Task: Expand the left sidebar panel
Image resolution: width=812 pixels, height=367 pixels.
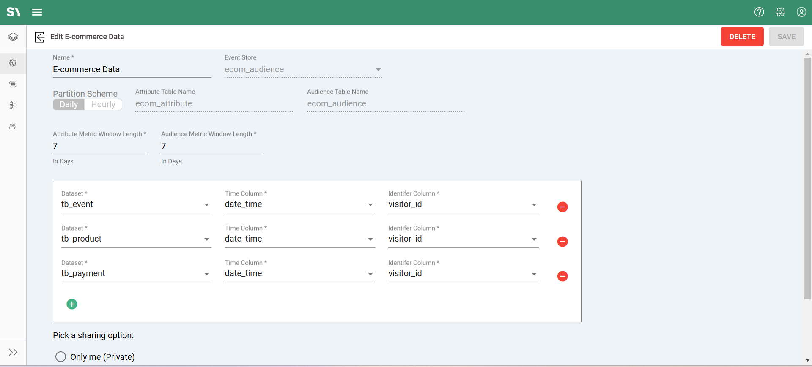Action: point(13,352)
